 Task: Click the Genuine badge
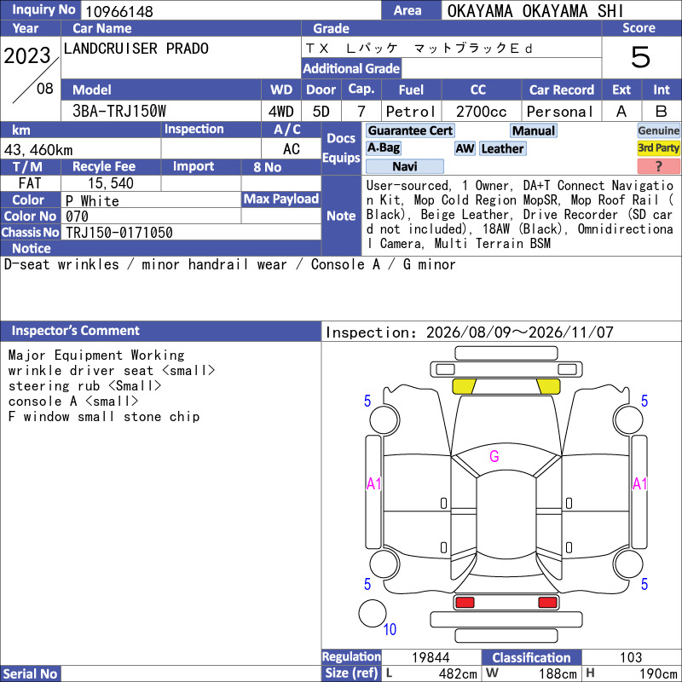658,130
